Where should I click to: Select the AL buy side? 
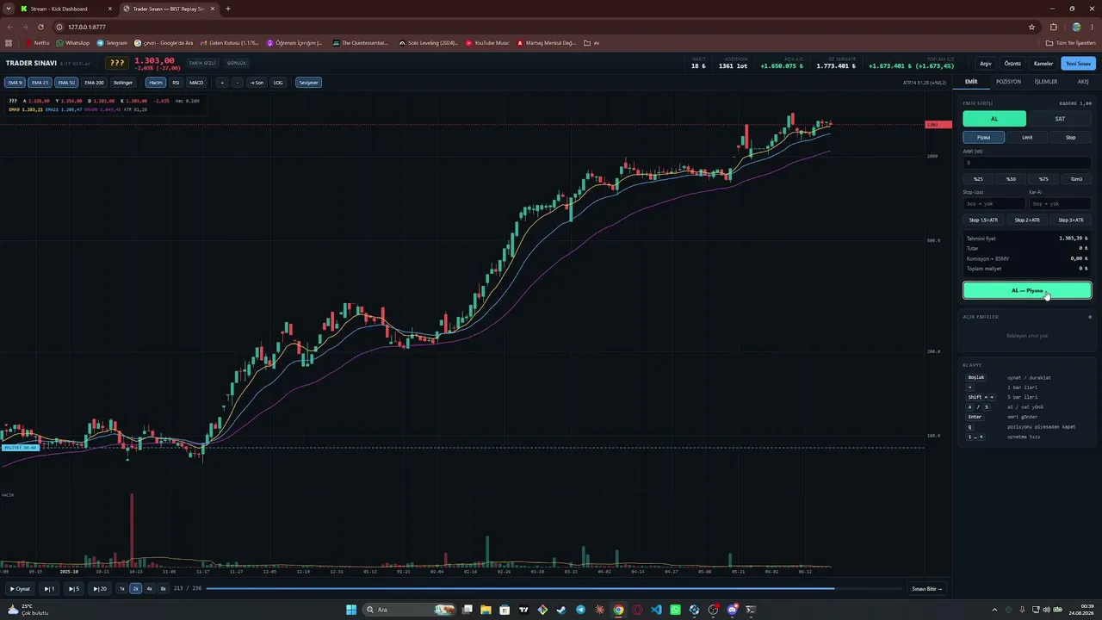[x=994, y=119]
